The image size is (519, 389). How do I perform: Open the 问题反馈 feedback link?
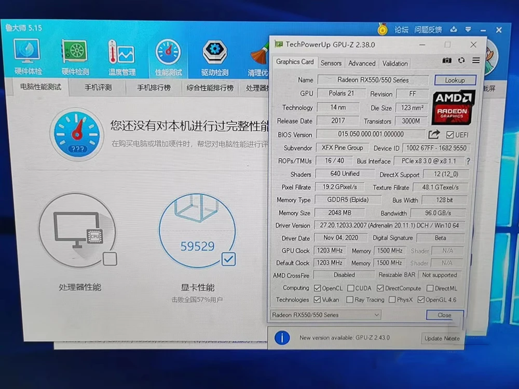[x=428, y=30]
